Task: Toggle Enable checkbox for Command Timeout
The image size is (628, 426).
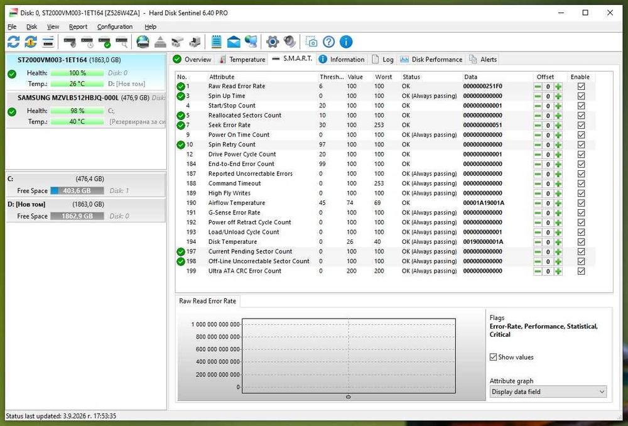Action: point(581,183)
